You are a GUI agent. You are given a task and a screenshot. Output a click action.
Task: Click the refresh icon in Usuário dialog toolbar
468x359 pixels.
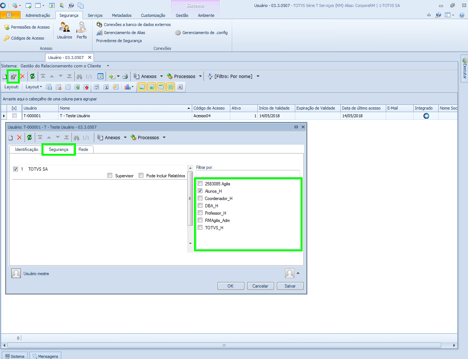(x=29, y=137)
